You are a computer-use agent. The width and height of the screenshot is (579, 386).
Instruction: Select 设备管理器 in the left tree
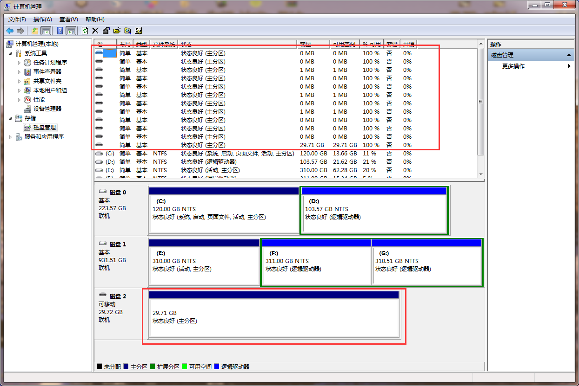(x=47, y=109)
